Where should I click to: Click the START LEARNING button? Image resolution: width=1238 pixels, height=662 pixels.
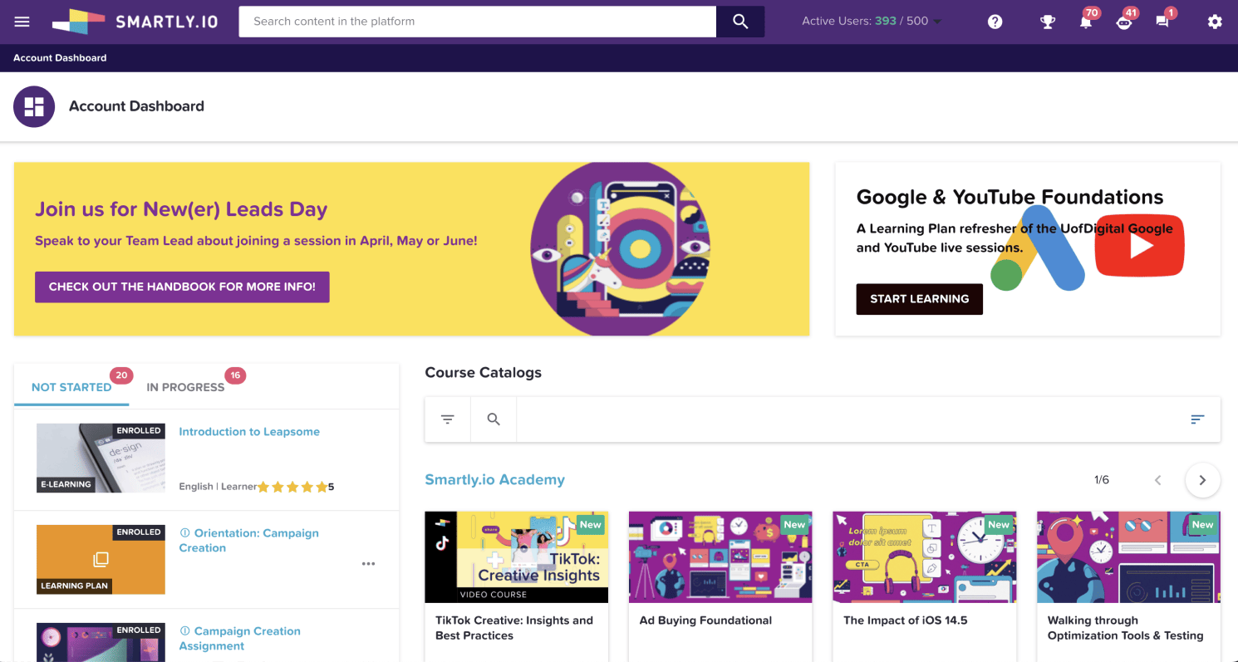tap(919, 299)
